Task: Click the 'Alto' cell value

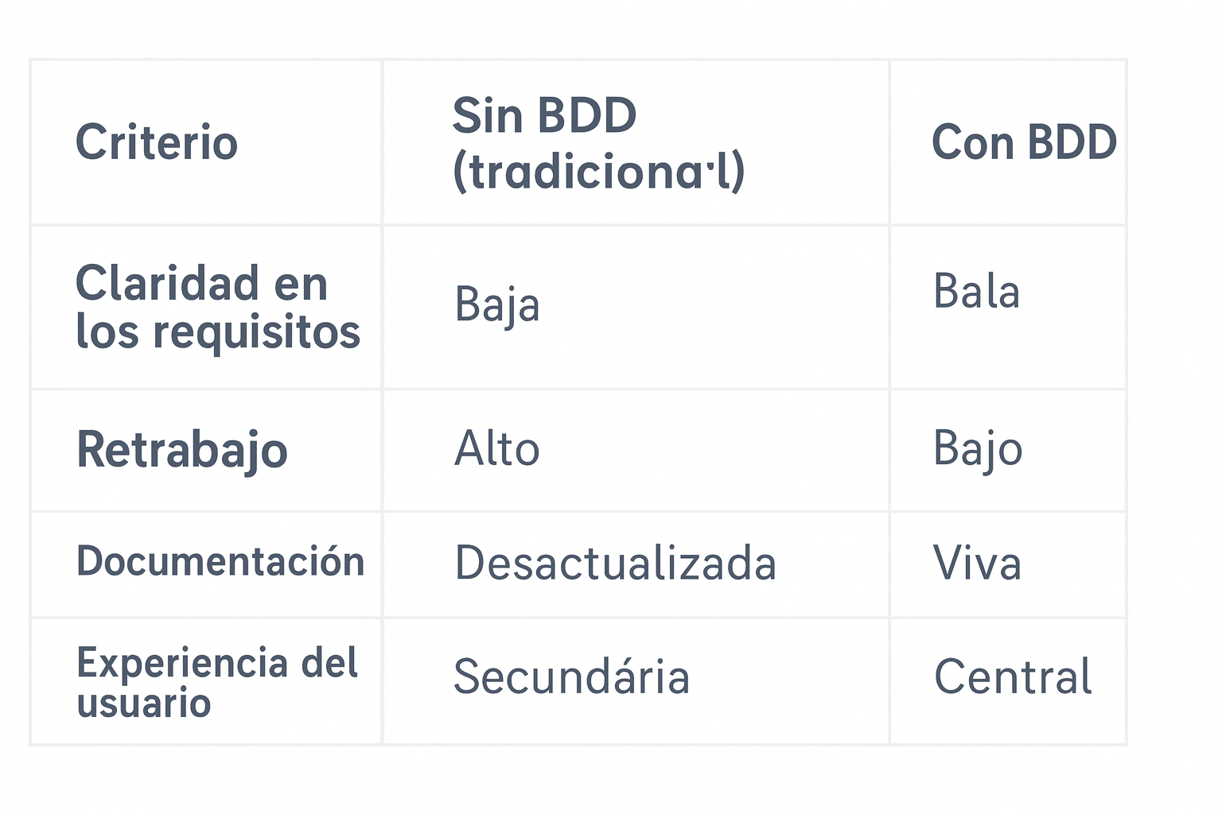Action: click(x=497, y=449)
